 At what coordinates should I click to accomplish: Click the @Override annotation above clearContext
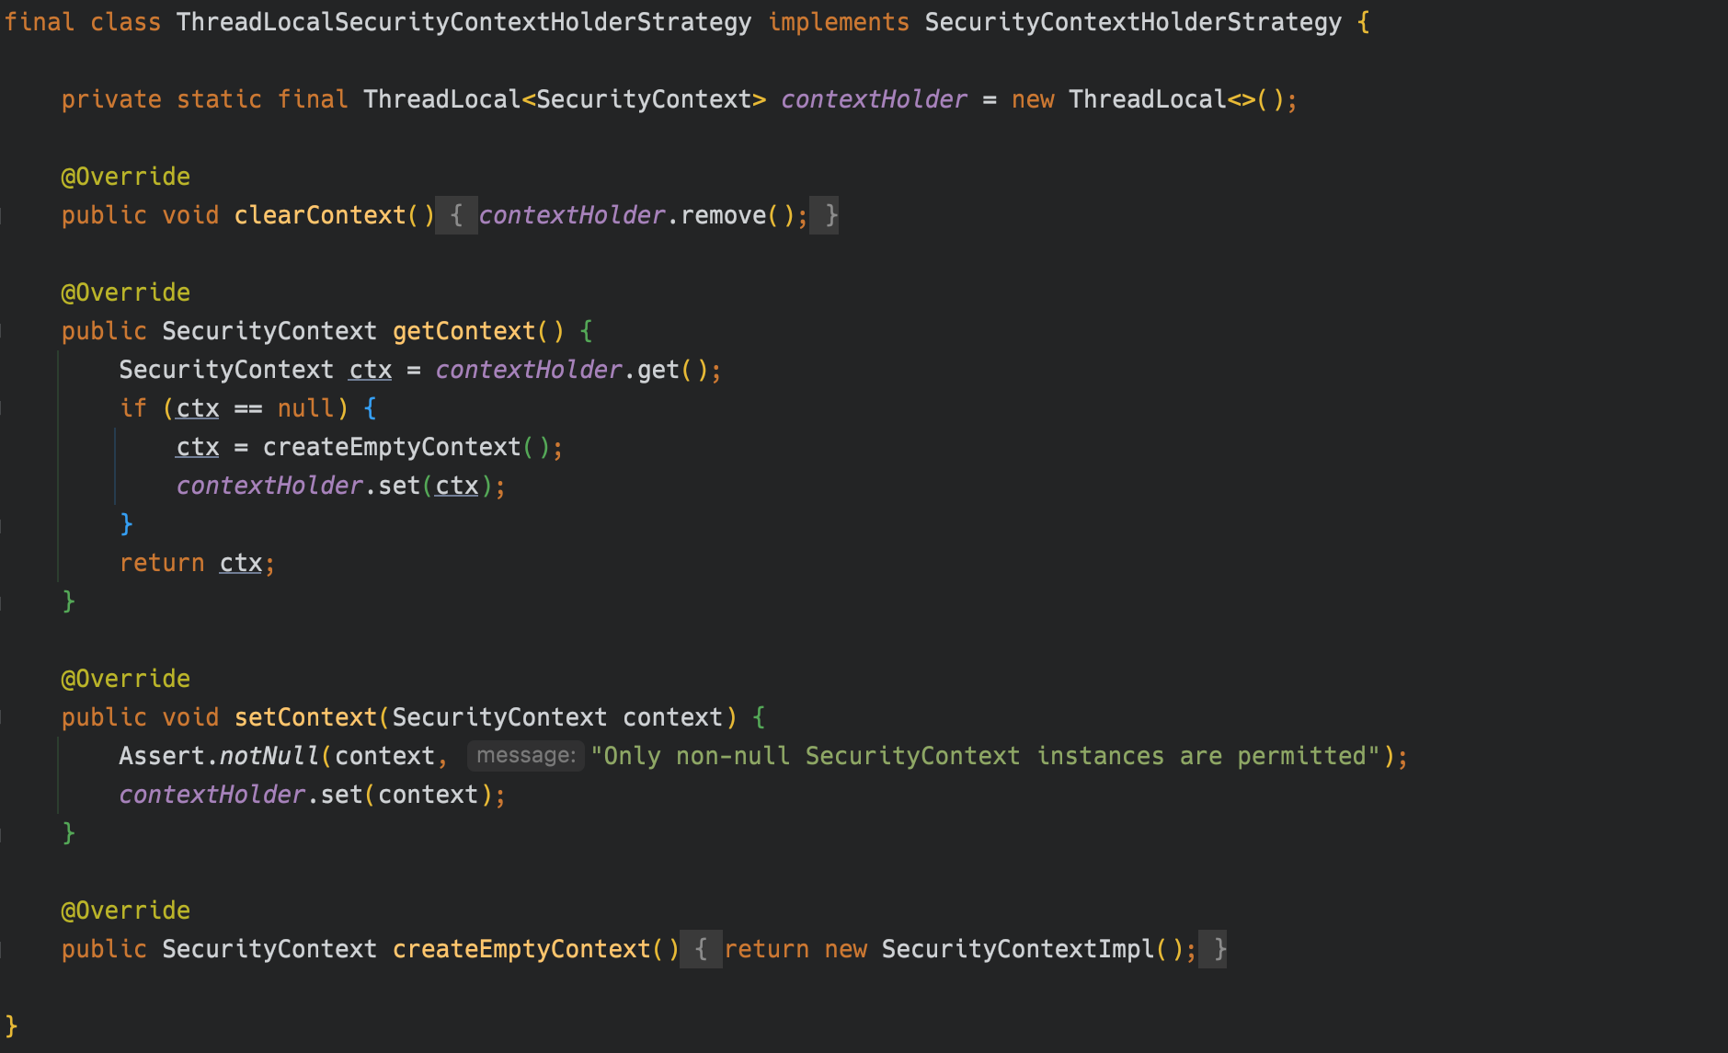(125, 177)
